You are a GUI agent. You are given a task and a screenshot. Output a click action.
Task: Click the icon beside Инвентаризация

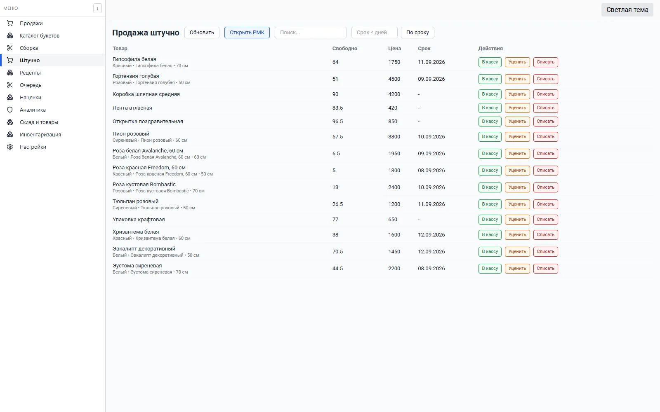[10, 134]
